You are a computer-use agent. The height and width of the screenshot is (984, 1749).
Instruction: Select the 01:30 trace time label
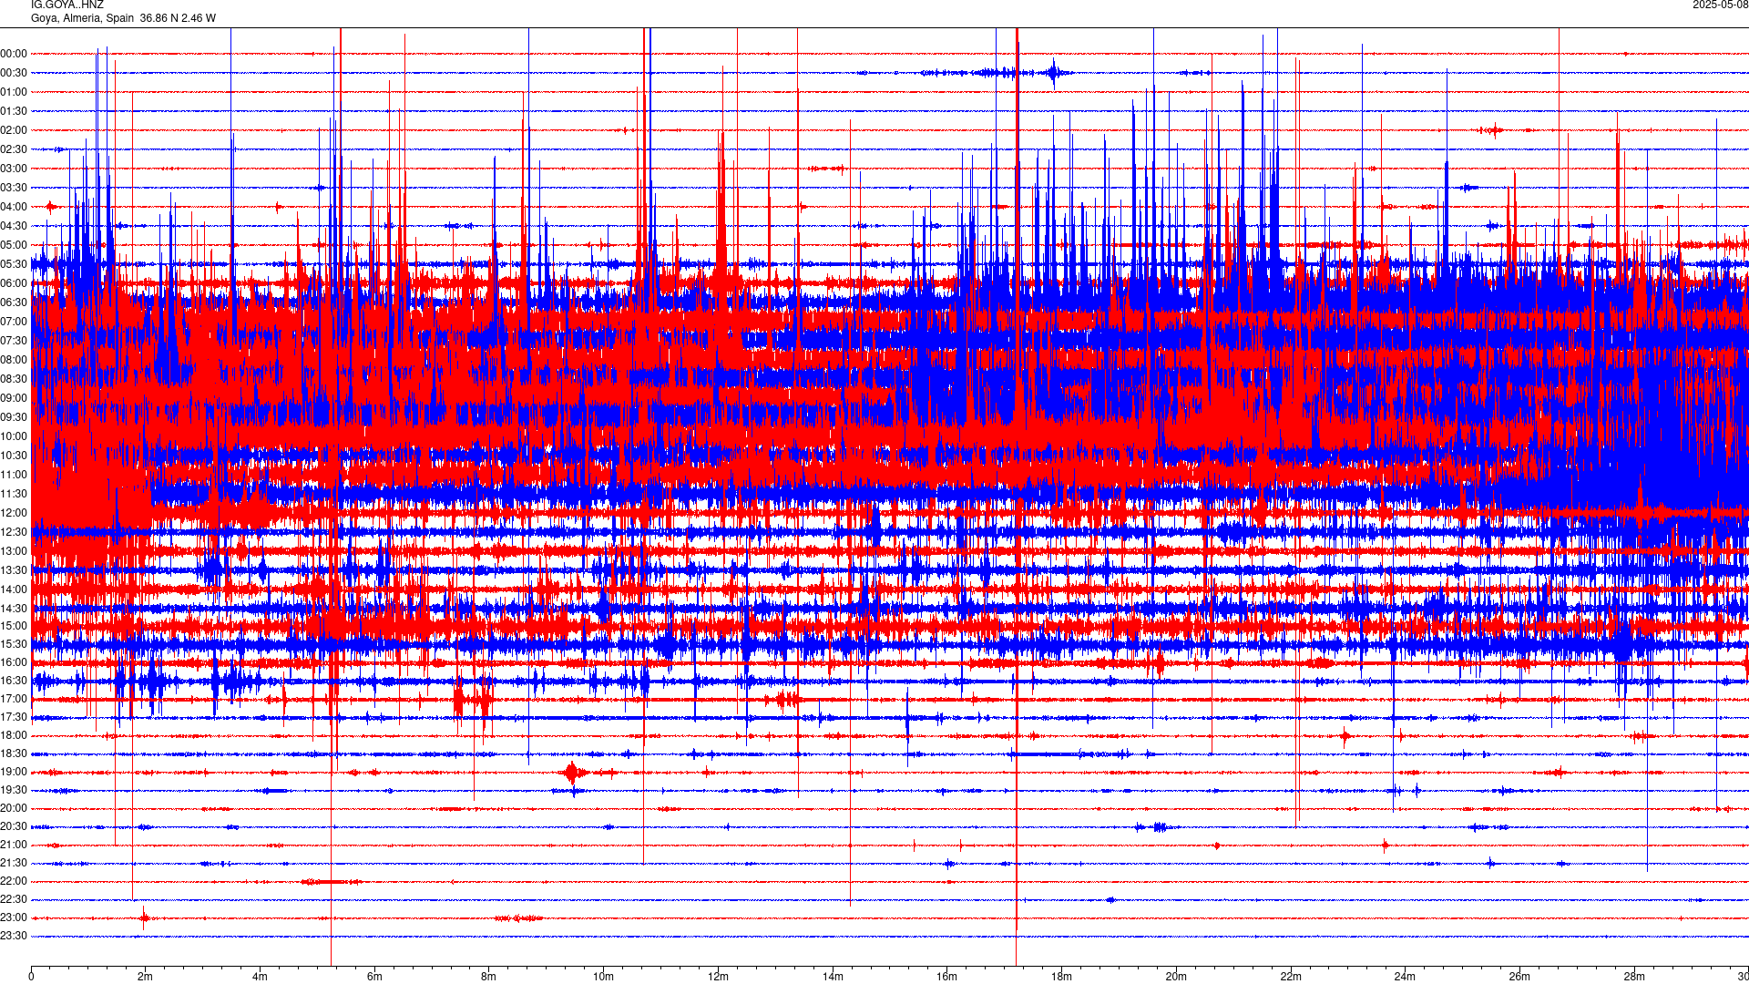click(x=14, y=111)
